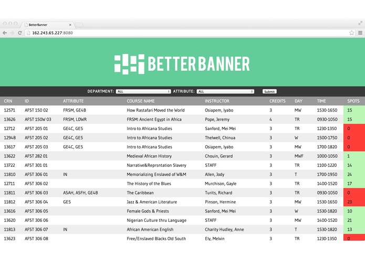Select CRN 13626

[x=9, y=120]
